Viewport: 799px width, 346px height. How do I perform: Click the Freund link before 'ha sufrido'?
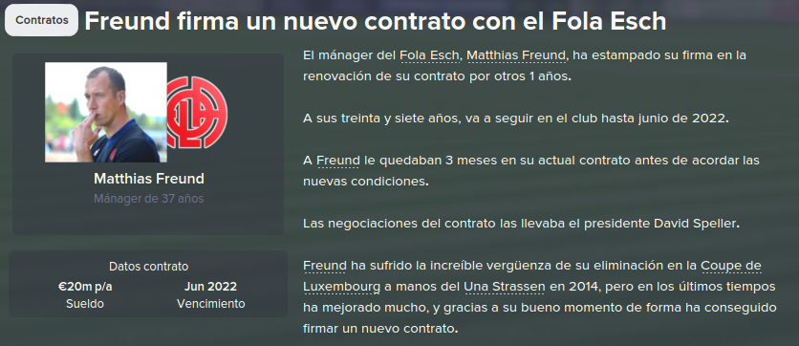coord(325,266)
